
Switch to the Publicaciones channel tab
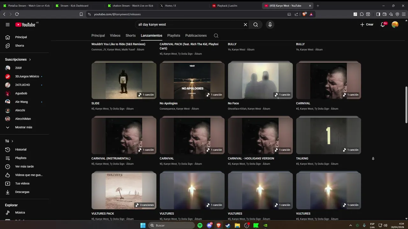(x=196, y=36)
